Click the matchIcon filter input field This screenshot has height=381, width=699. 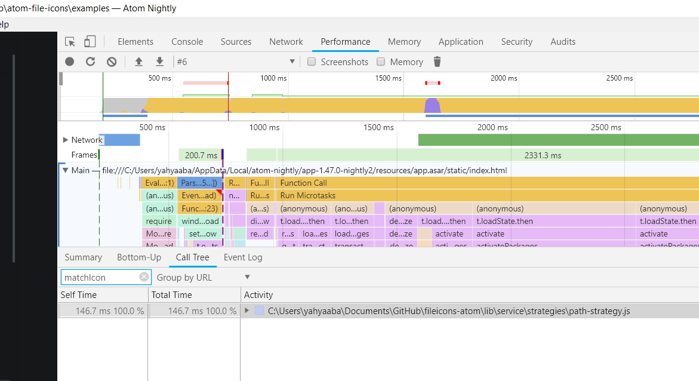[100, 277]
